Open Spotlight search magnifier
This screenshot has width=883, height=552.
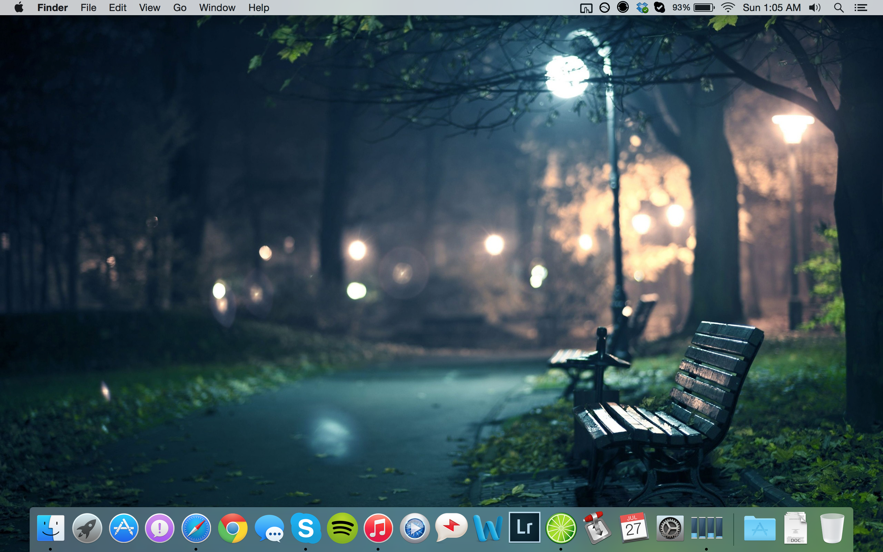click(x=839, y=8)
